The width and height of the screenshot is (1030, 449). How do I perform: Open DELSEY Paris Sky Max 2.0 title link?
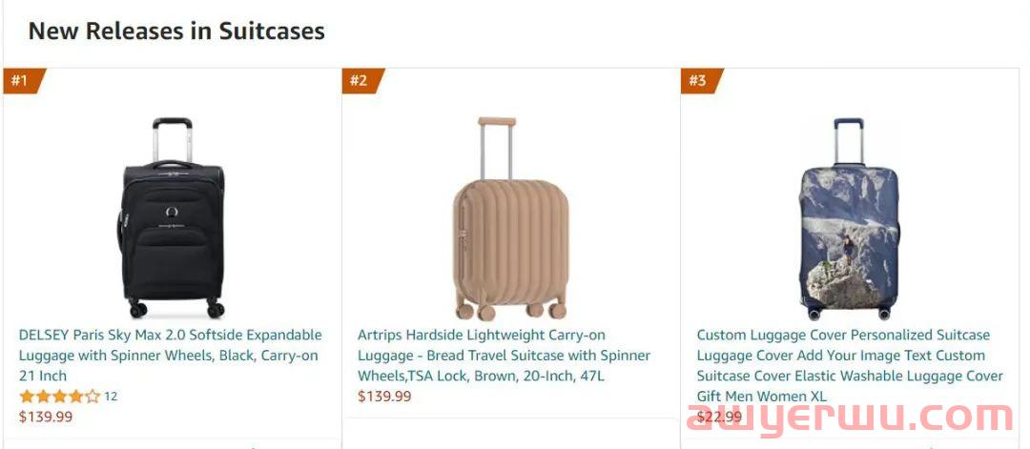click(170, 356)
